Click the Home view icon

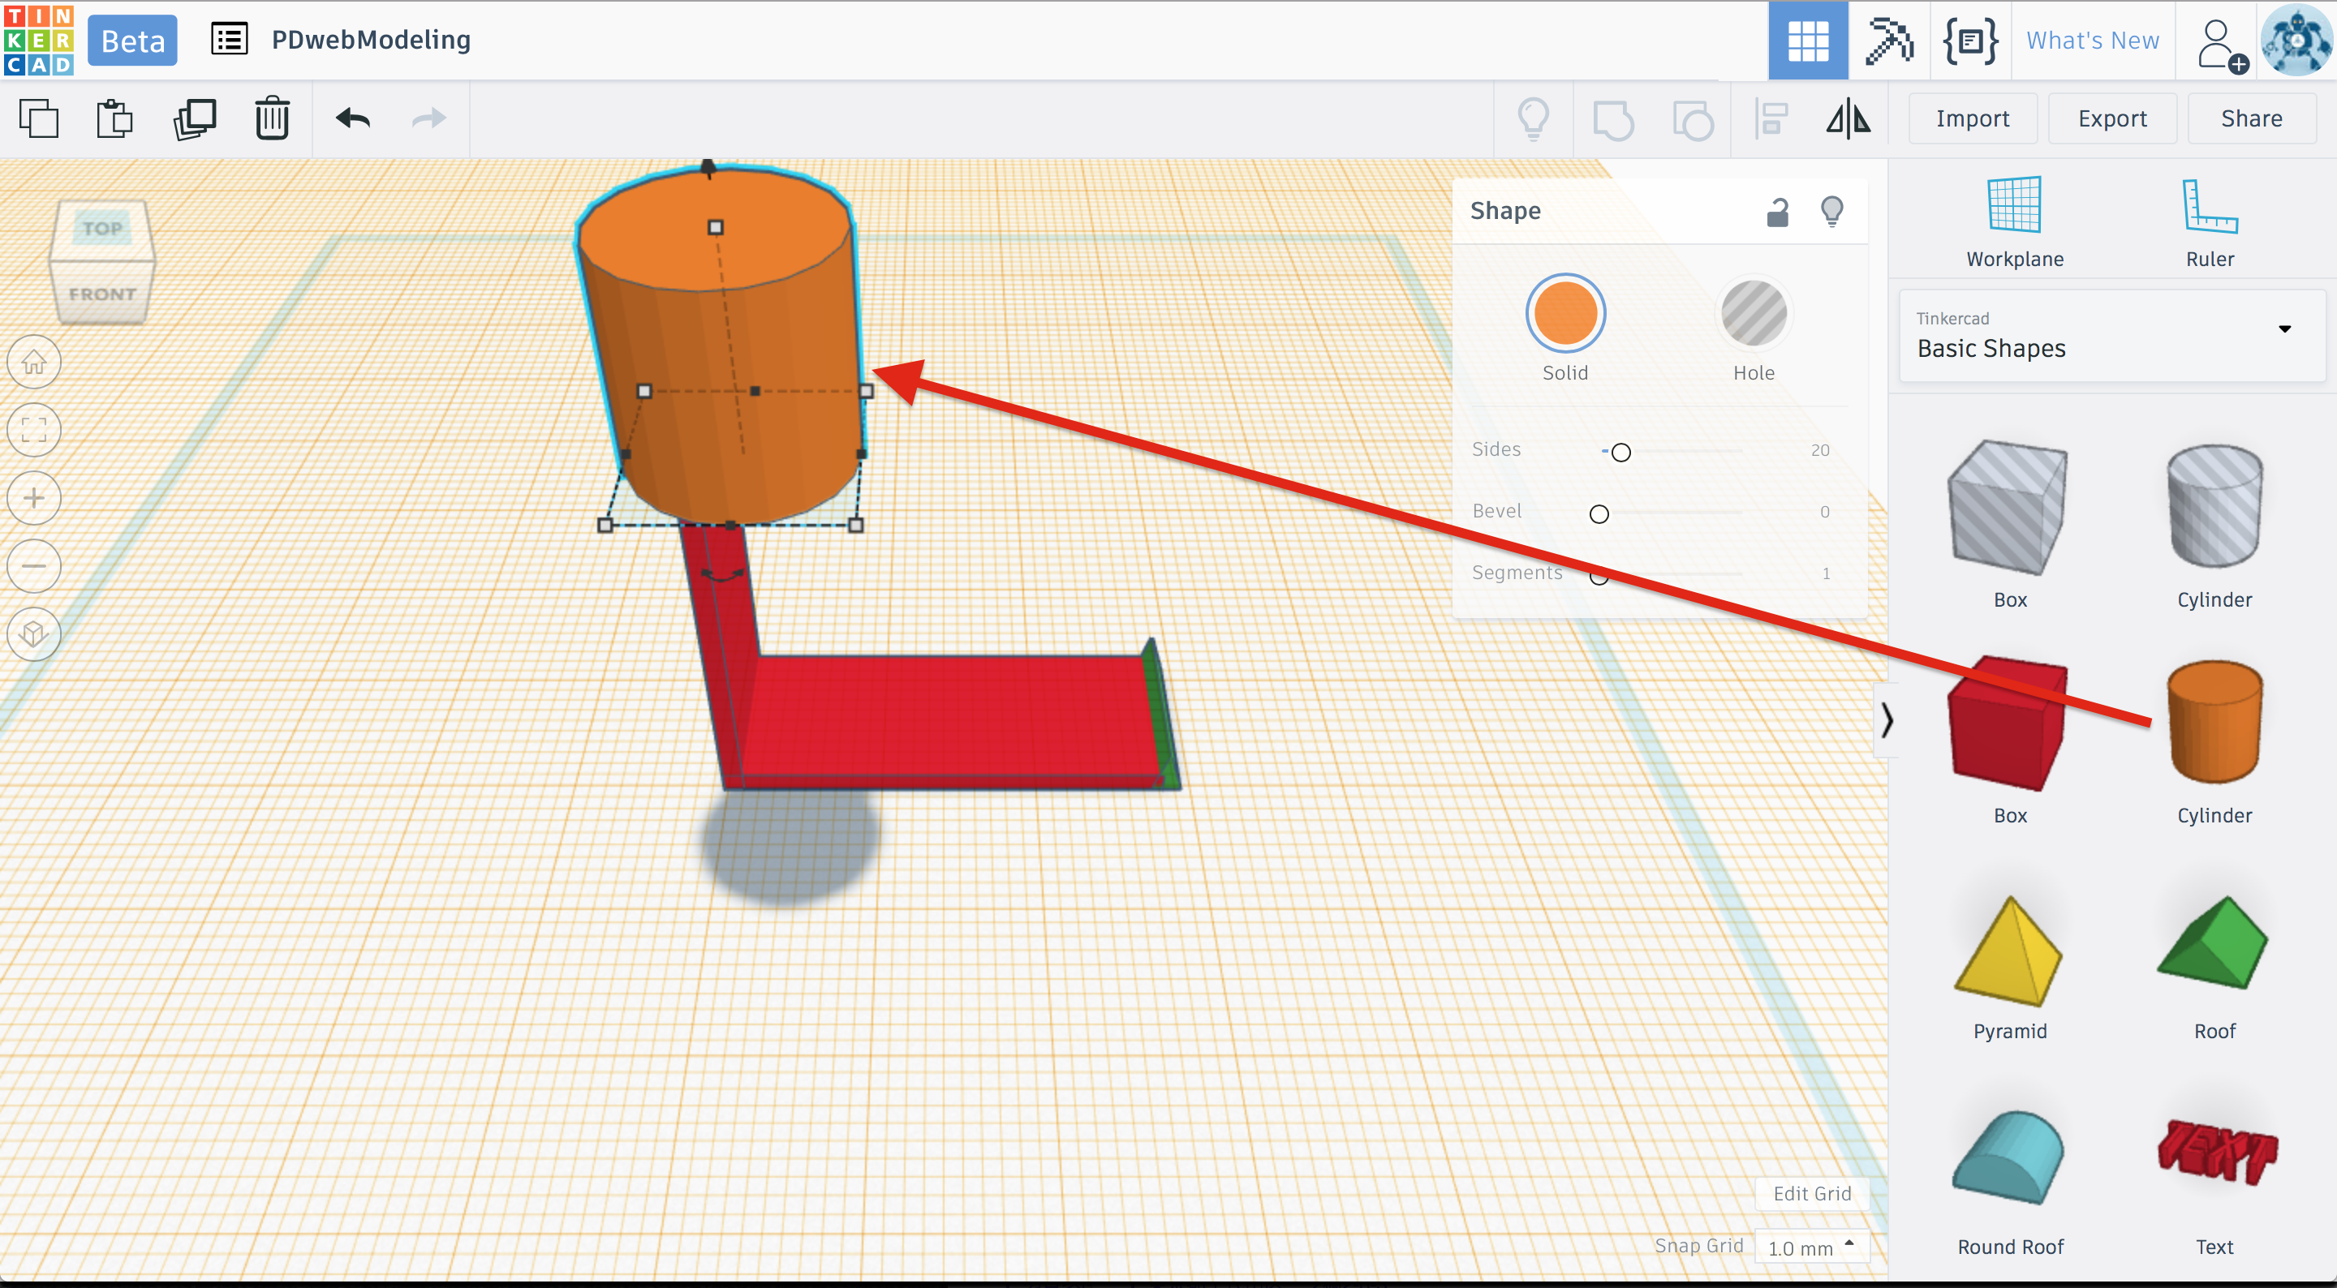click(34, 362)
